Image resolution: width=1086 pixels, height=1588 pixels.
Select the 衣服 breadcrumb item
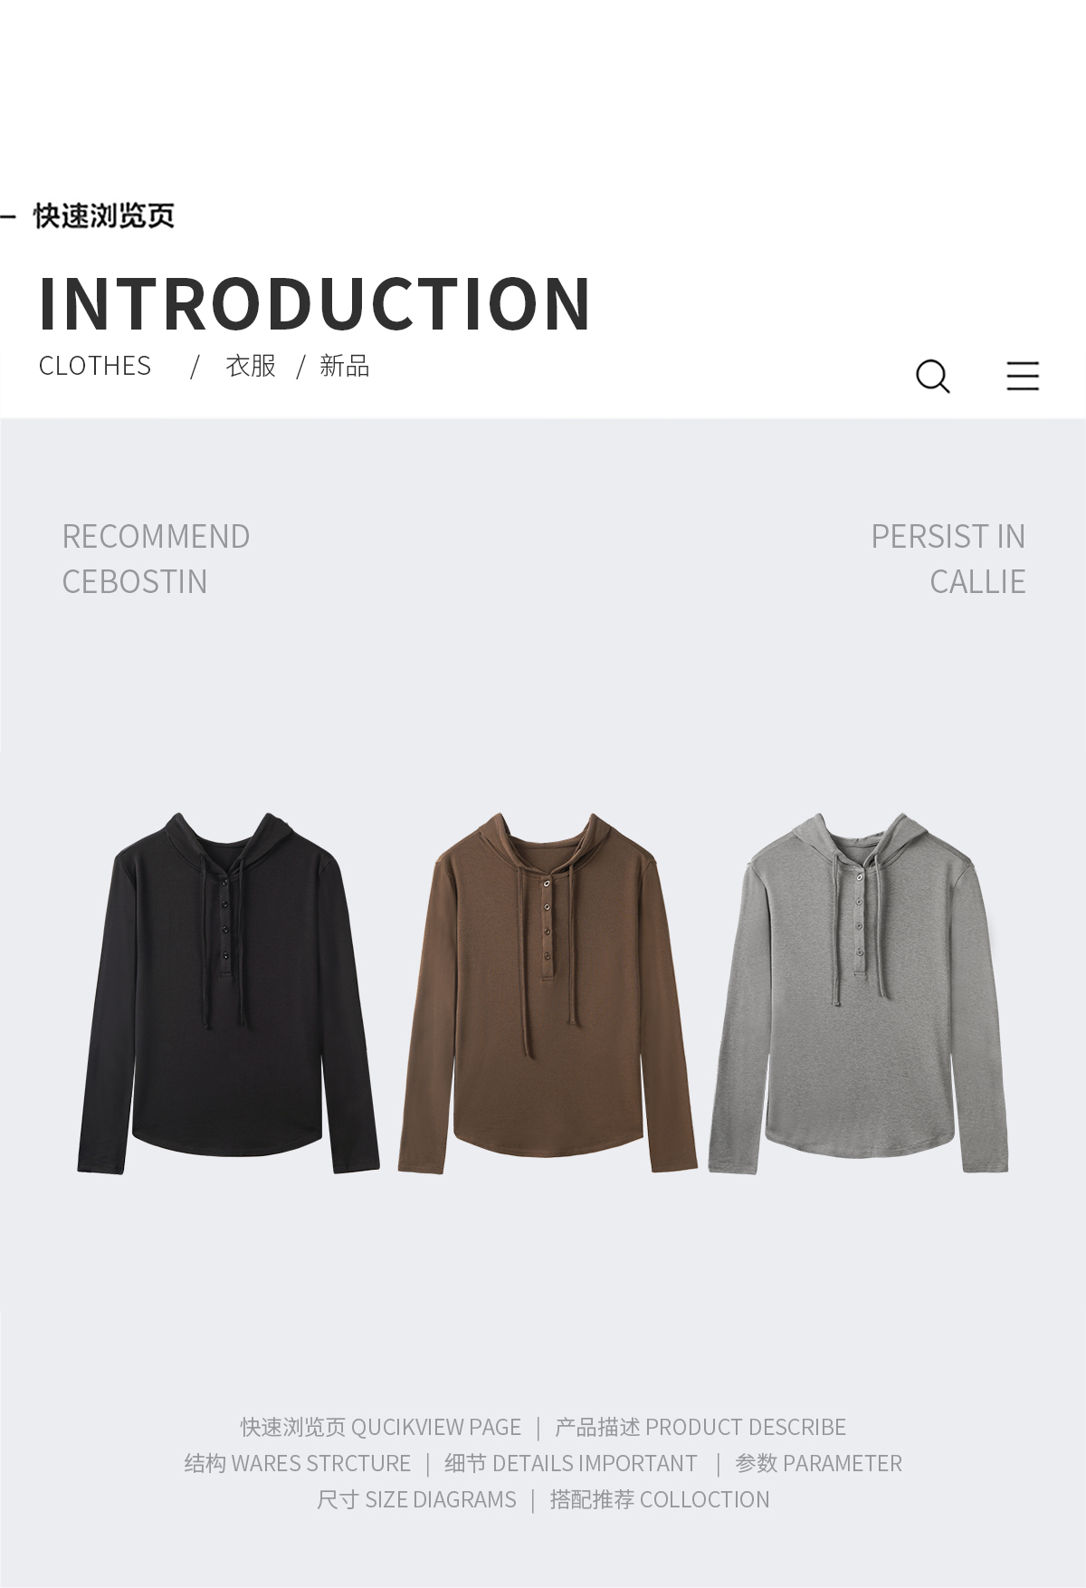(251, 366)
